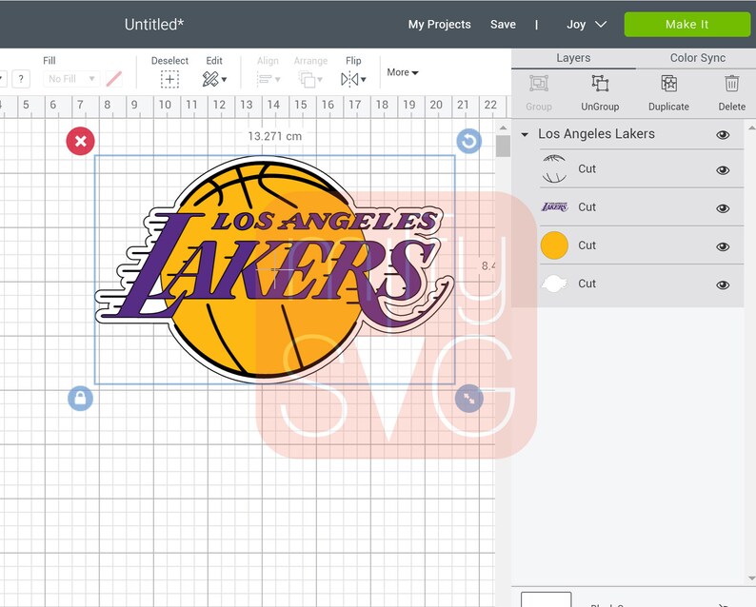Switch to the Color Sync tab
This screenshot has width=756, height=607.
(x=697, y=58)
